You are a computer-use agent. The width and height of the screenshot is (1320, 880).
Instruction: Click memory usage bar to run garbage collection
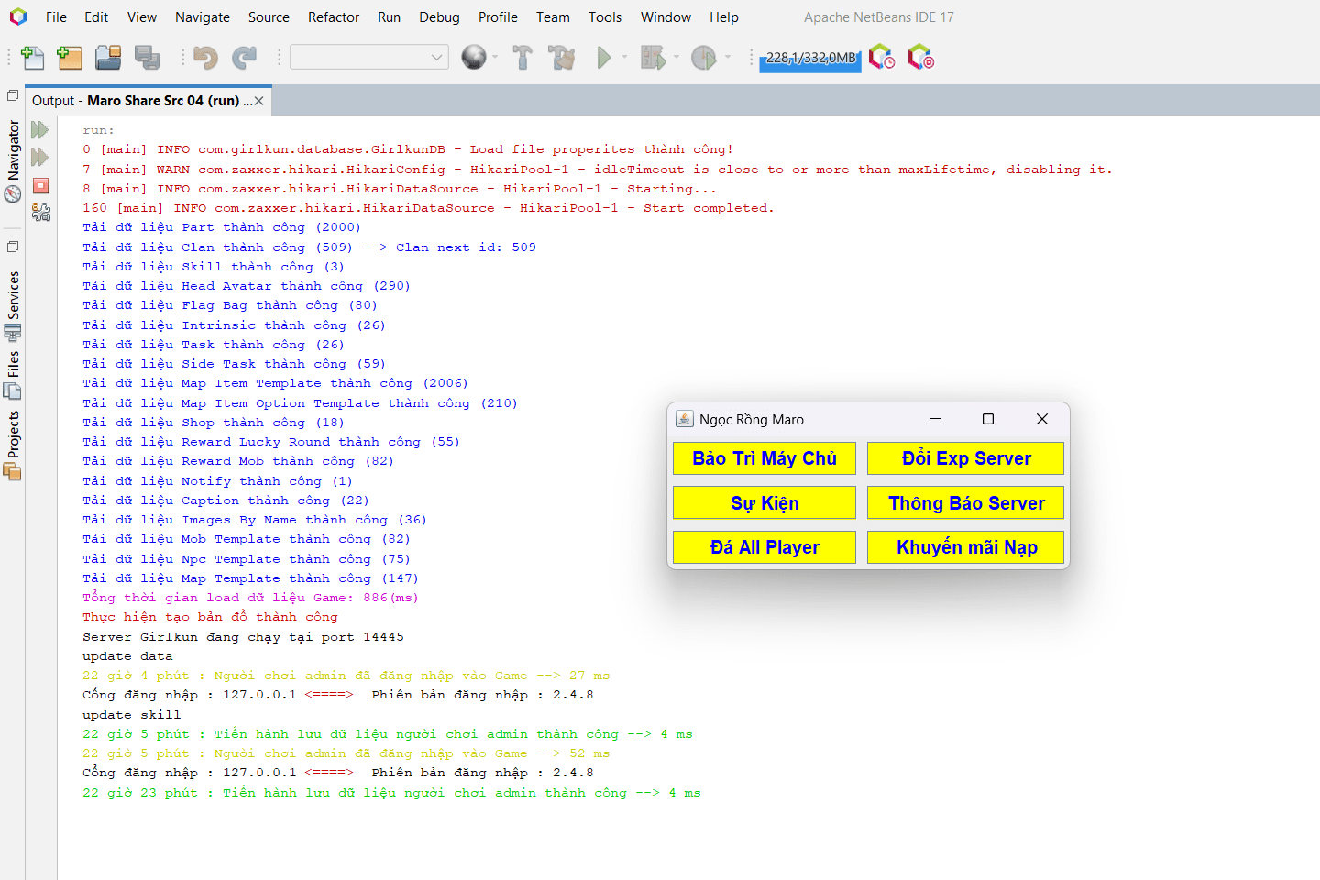(x=810, y=58)
